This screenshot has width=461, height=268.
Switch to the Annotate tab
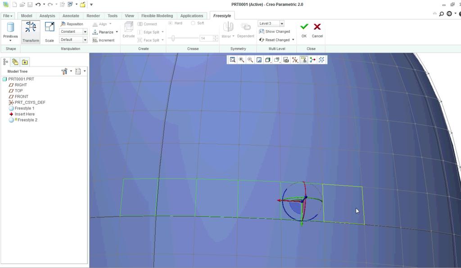(x=71, y=16)
